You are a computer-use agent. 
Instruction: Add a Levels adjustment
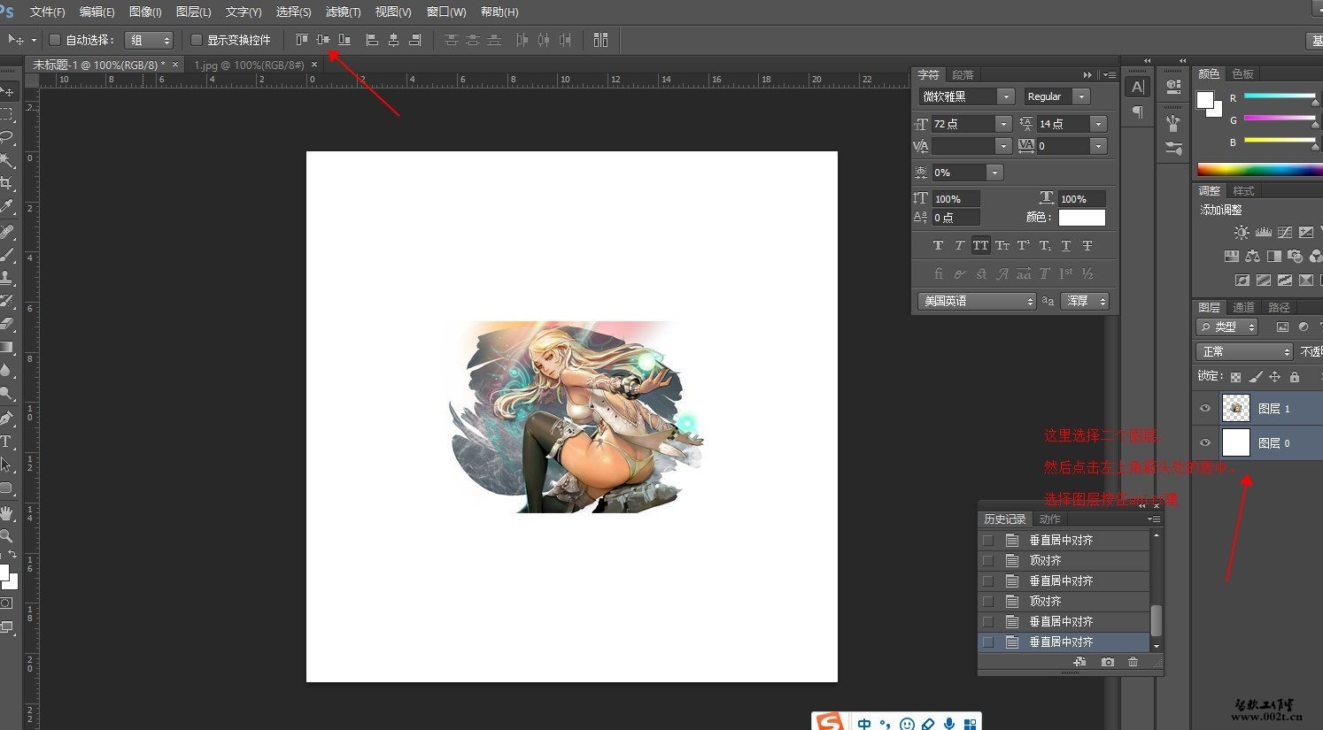pos(1264,232)
